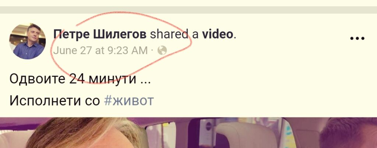Open the three-dot post options menu
377x148 pixels.
tap(357, 38)
